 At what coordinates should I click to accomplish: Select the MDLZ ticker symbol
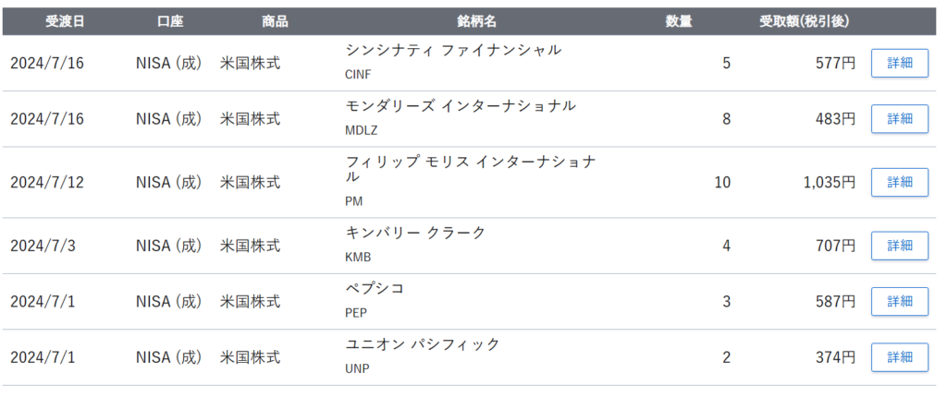(x=361, y=130)
